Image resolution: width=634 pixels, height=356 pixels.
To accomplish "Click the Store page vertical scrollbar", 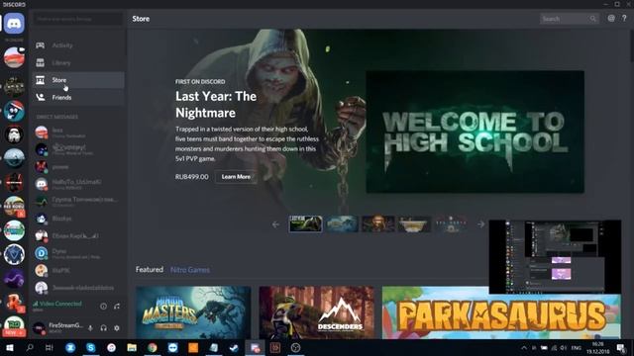I will point(631,44).
